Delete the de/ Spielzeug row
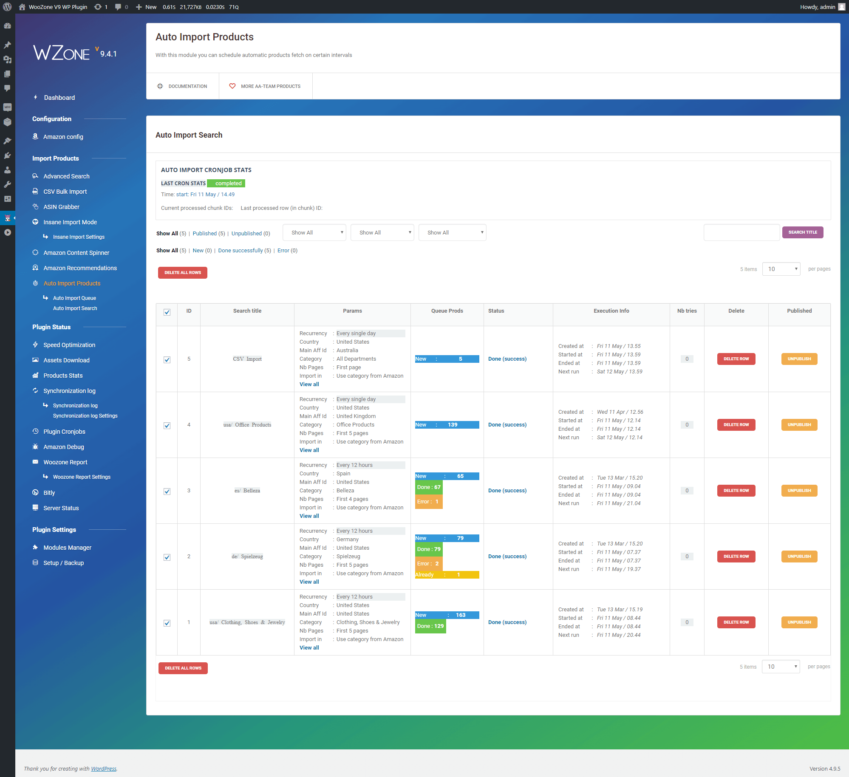This screenshot has height=777, width=849. [736, 557]
